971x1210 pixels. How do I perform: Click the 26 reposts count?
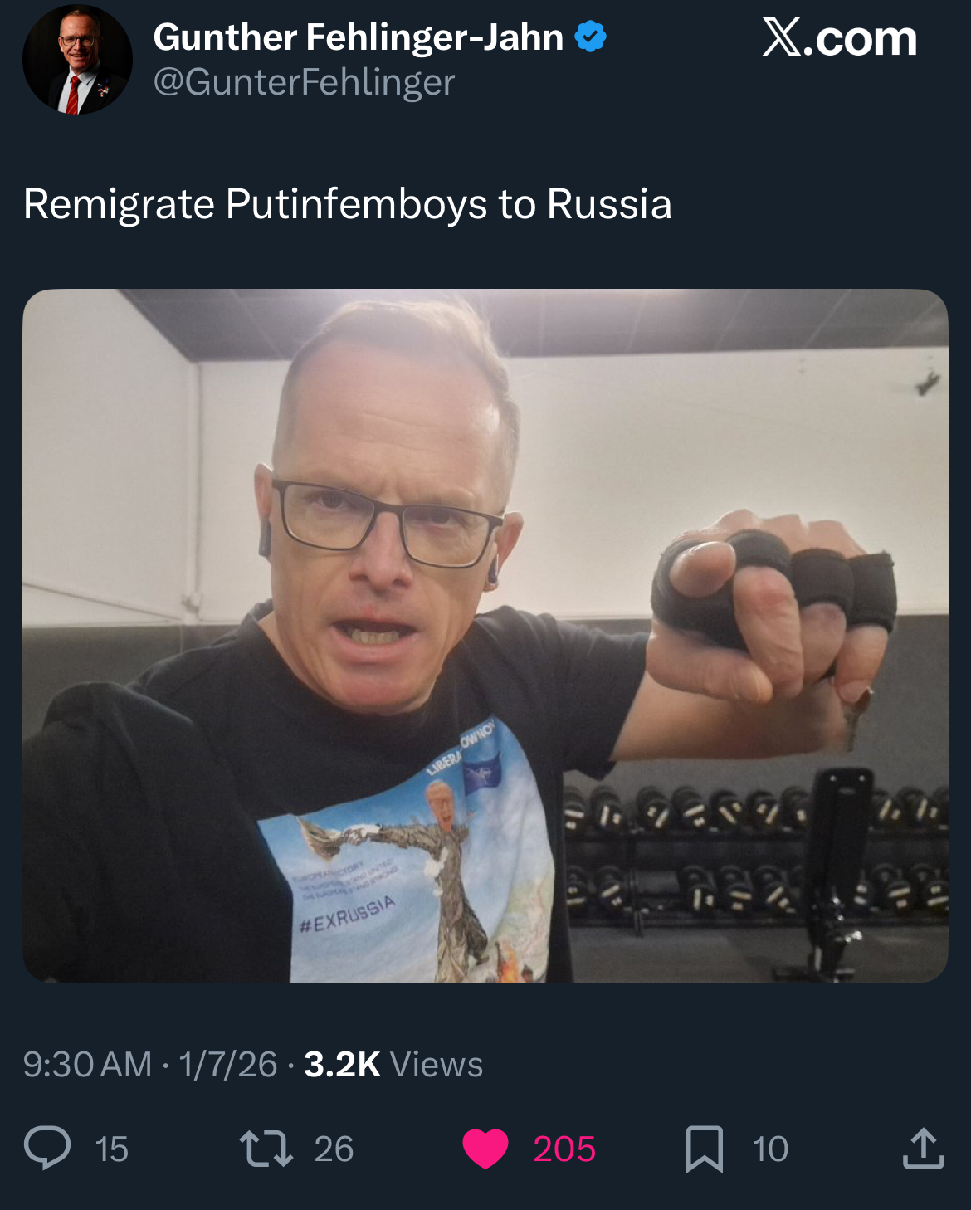click(x=334, y=1149)
